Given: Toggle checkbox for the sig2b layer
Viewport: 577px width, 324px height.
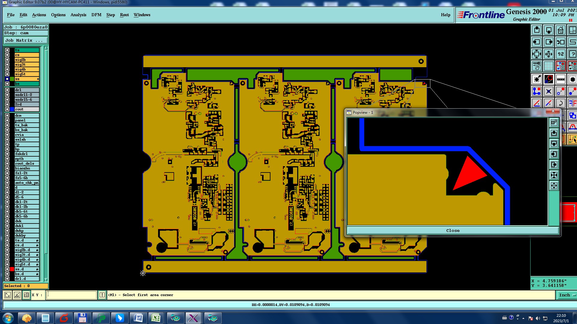Looking at the screenshot, I should (7, 60).
